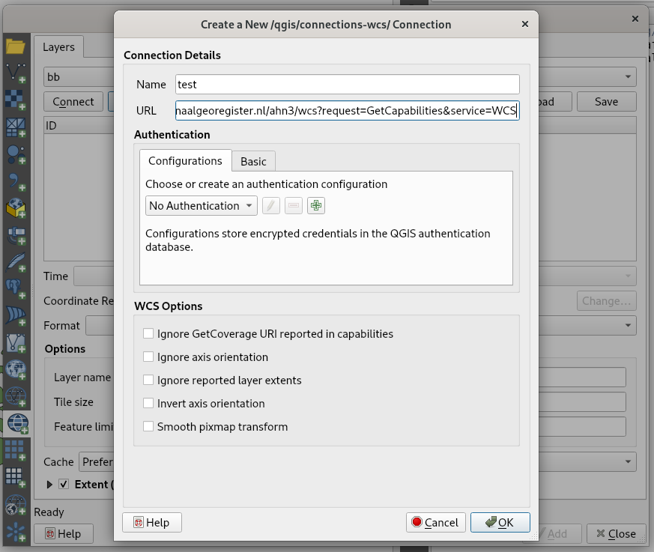Open the Cache dropdown arrow in background
This screenshot has width=654, height=552.
click(x=628, y=461)
